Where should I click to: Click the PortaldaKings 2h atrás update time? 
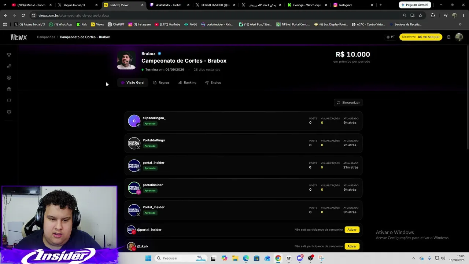[350, 145]
